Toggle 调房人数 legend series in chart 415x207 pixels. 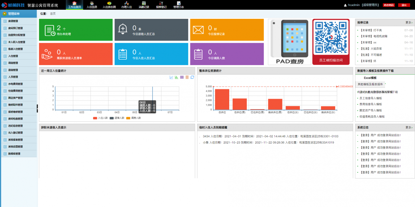(x=134, y=118)
